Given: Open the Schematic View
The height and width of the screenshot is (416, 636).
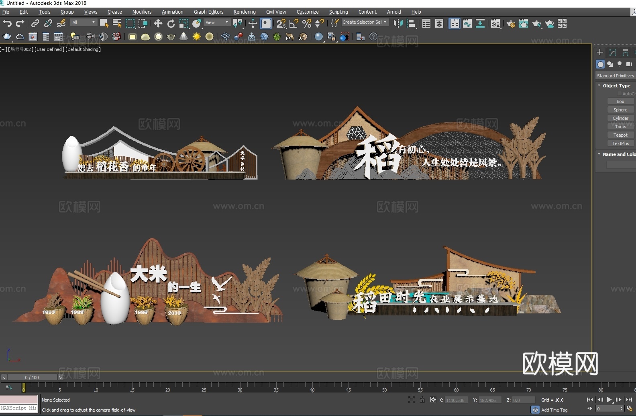Looking at the screenshot, I should point(480,24).
